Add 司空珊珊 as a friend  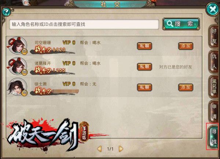click(186, 46)
